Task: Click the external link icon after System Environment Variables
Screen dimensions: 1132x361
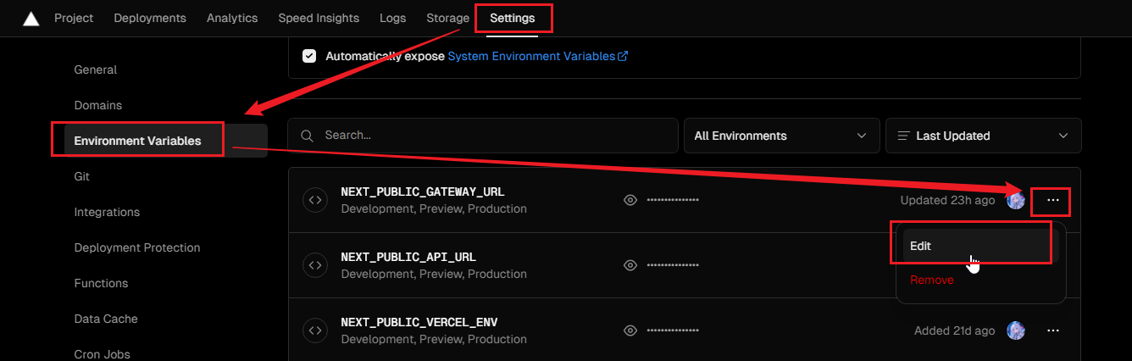Action: [623, 56]
